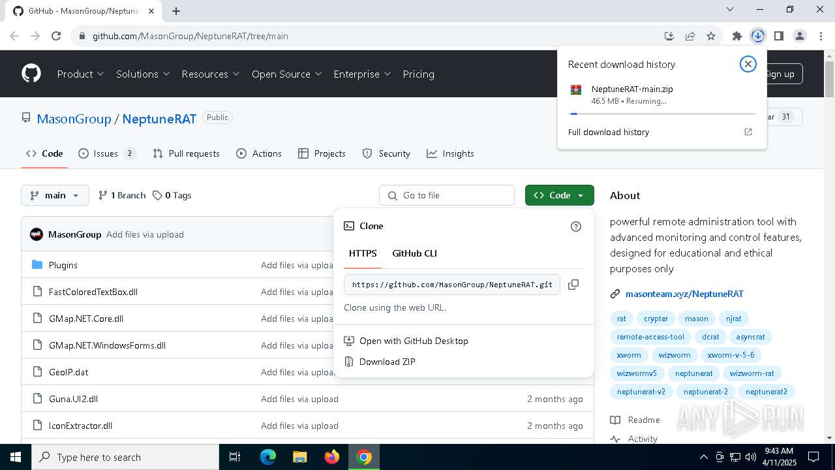Open the GMap.NET.WindowsForms.dll file
Image resolution: width=835 pixels, height=470 pixels.
coord(107,345)
